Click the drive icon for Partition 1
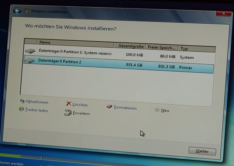Image resolution: width=234 pixels, height=166 pixels. tap(30, 51)
